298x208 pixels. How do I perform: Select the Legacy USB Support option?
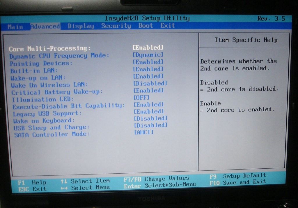[47, 113]
